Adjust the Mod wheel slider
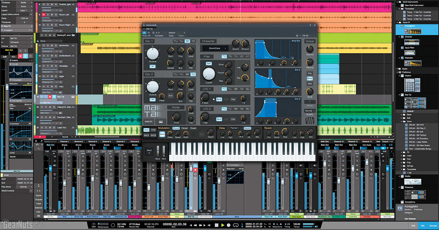Image resolution: width=439 pixels, height=230 pixels. pos(164,152)
